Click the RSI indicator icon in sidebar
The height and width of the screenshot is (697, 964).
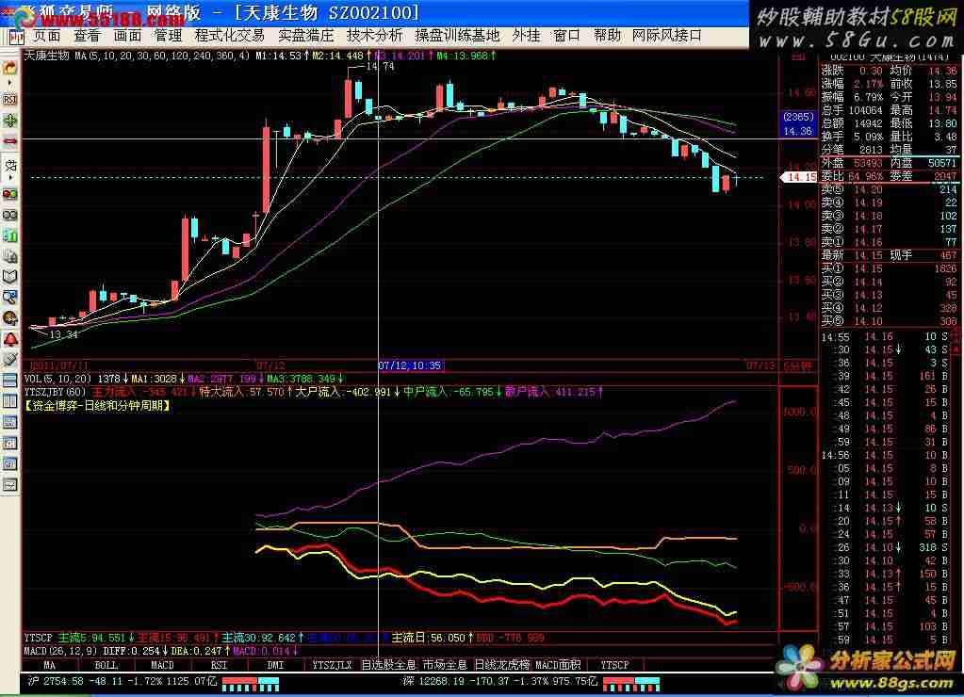[x=10, y=100]
